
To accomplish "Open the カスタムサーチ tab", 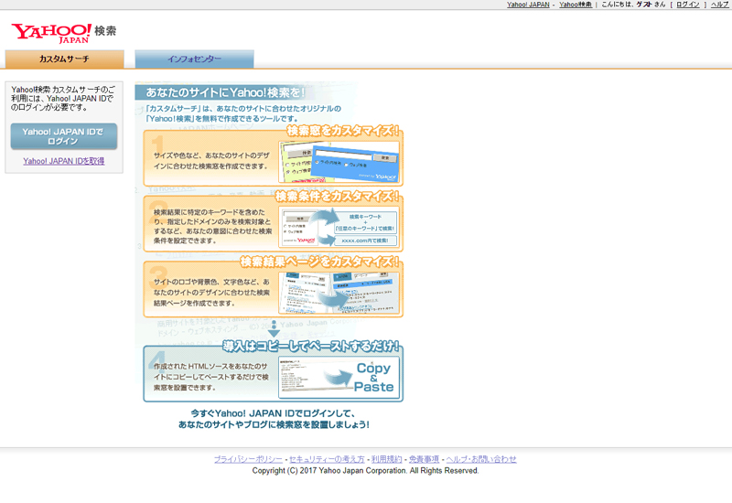I will [64, 59].
